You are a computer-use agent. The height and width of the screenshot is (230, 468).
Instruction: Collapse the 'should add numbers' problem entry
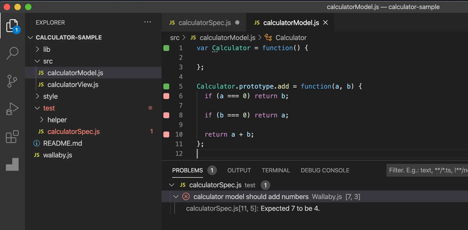tap(176, 197)
